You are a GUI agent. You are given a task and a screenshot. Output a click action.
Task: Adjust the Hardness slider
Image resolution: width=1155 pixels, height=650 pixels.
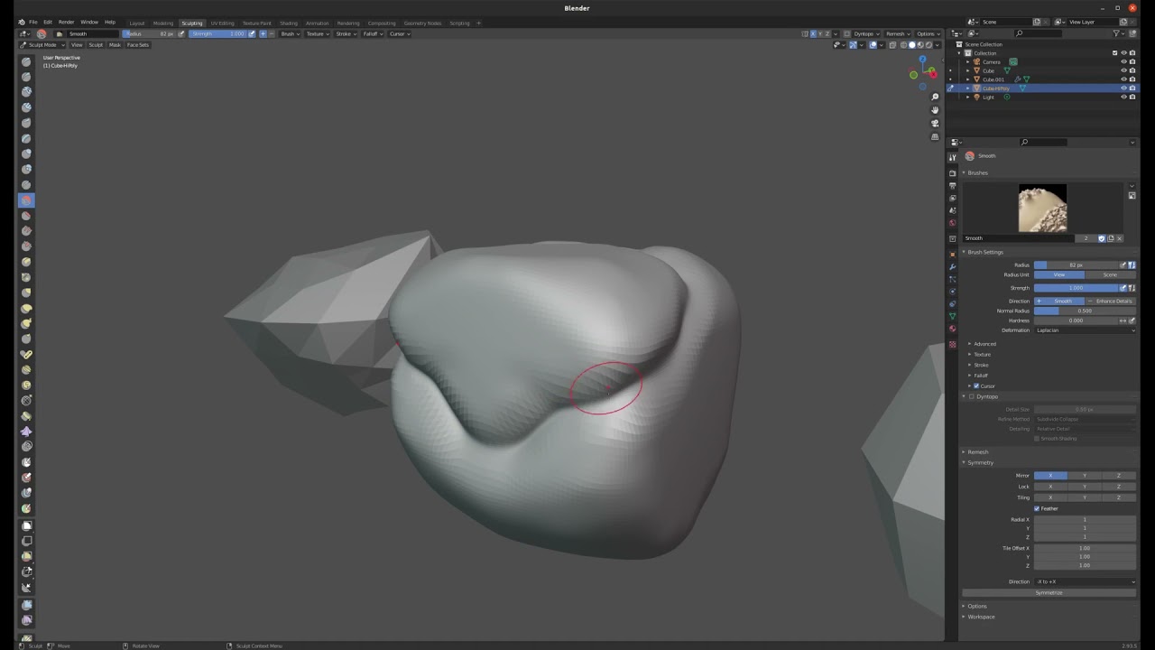click(1076, 320)
